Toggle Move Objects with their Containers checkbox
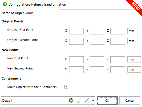142x107 pixels. (x=66, y=87)
